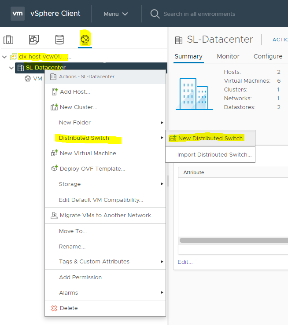Choose New Virtual Machine... menu entry
This screenshot has width=288, height=325.
105,153
